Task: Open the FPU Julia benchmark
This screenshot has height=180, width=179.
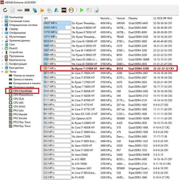Action: [x=18, y=110]
